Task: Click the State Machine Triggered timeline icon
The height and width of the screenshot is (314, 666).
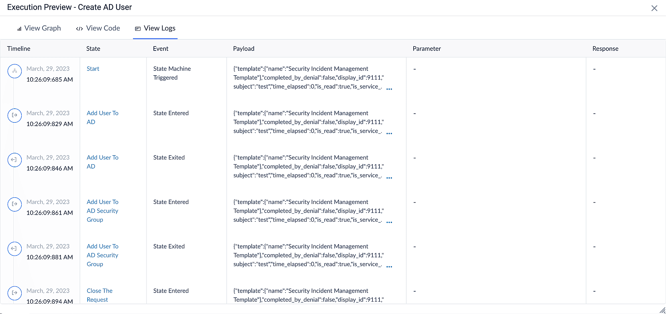Action: 15,71
